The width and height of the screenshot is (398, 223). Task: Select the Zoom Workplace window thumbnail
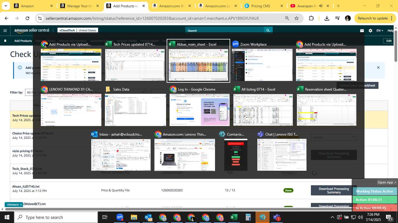pyautogui.click(x=262, y=61)
